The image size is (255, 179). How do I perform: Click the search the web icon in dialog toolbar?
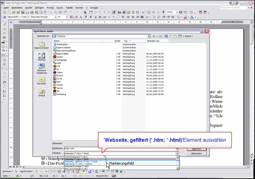pyautogui.click(x=166, y=36)
